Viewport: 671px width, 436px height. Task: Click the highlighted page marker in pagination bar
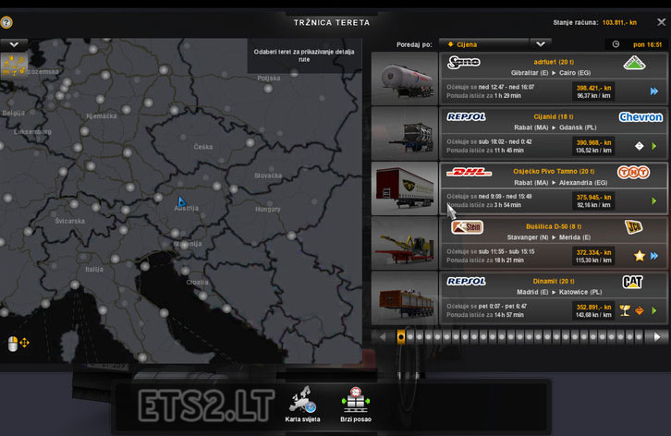(x=400, y=337)
